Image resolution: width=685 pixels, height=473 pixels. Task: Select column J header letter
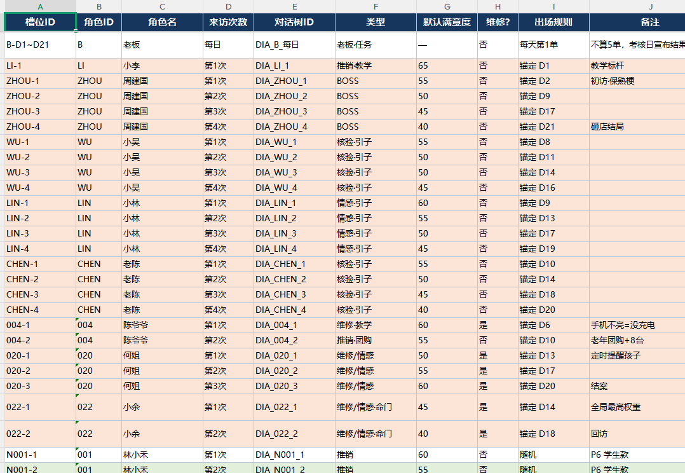(650, 6)
